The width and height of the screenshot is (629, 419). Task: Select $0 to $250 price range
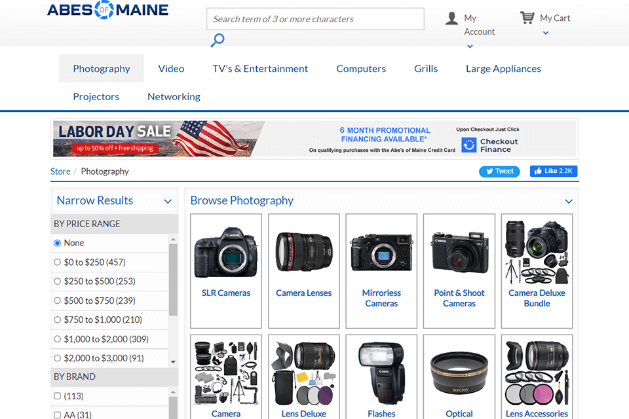tap(58, 263)
